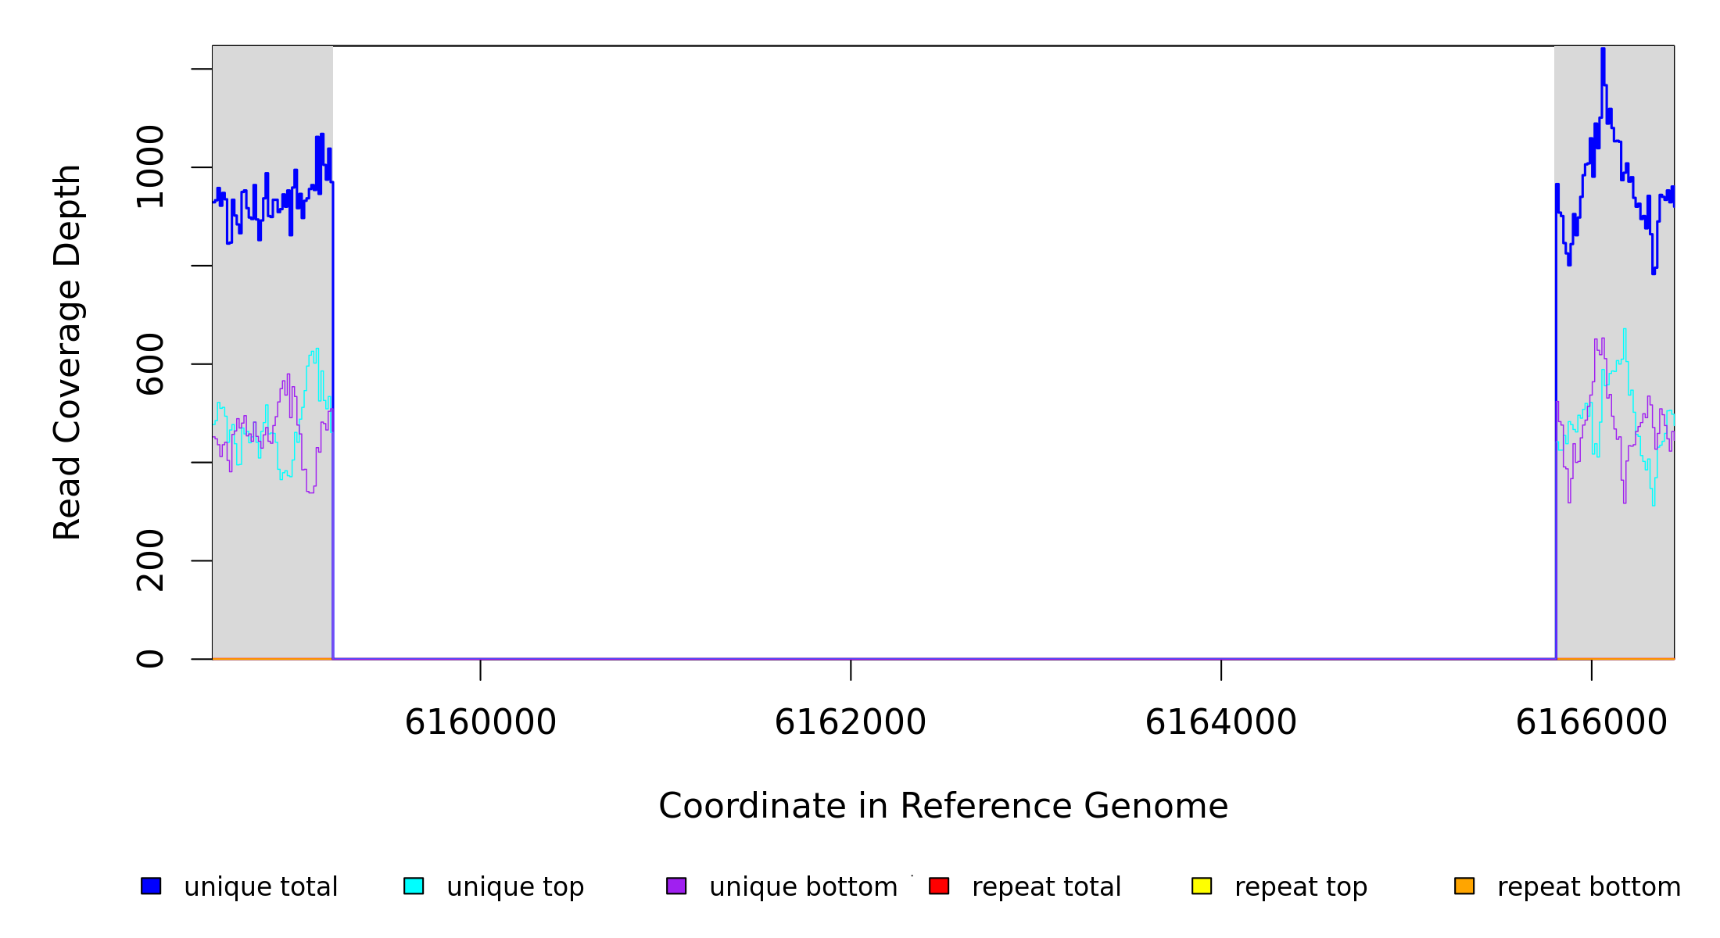Click the red repeat total legend swatch

pyautogui.click(x=939, y=886)
